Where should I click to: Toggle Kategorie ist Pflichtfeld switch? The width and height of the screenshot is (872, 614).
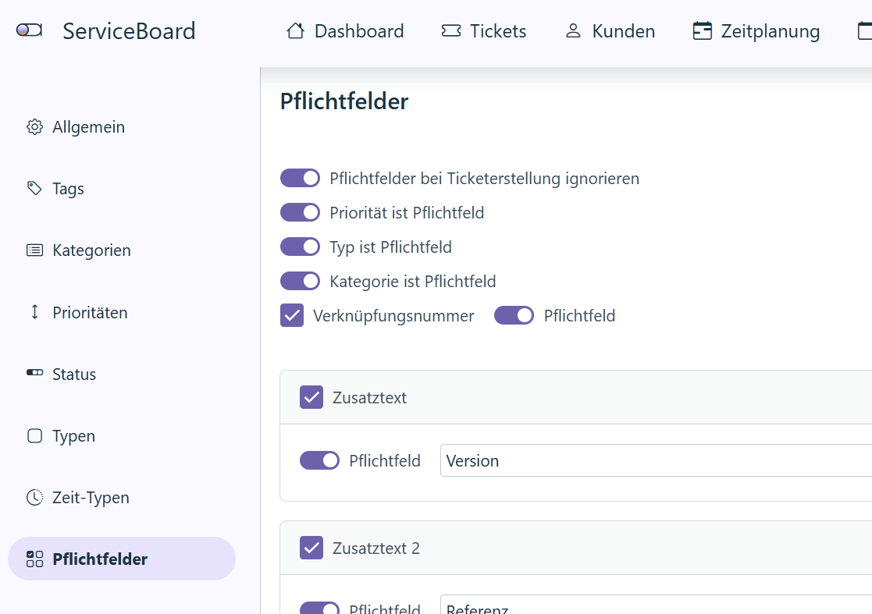pyautogui.click(x=300, y=281)
